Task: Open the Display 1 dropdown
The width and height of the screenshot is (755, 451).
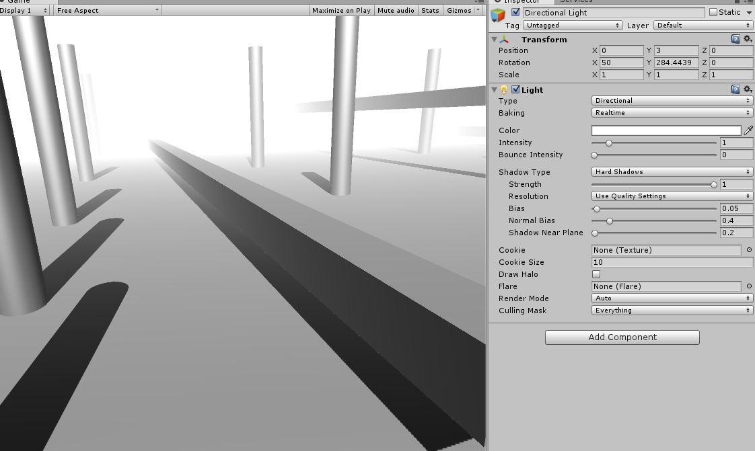Action: (24, 11)
